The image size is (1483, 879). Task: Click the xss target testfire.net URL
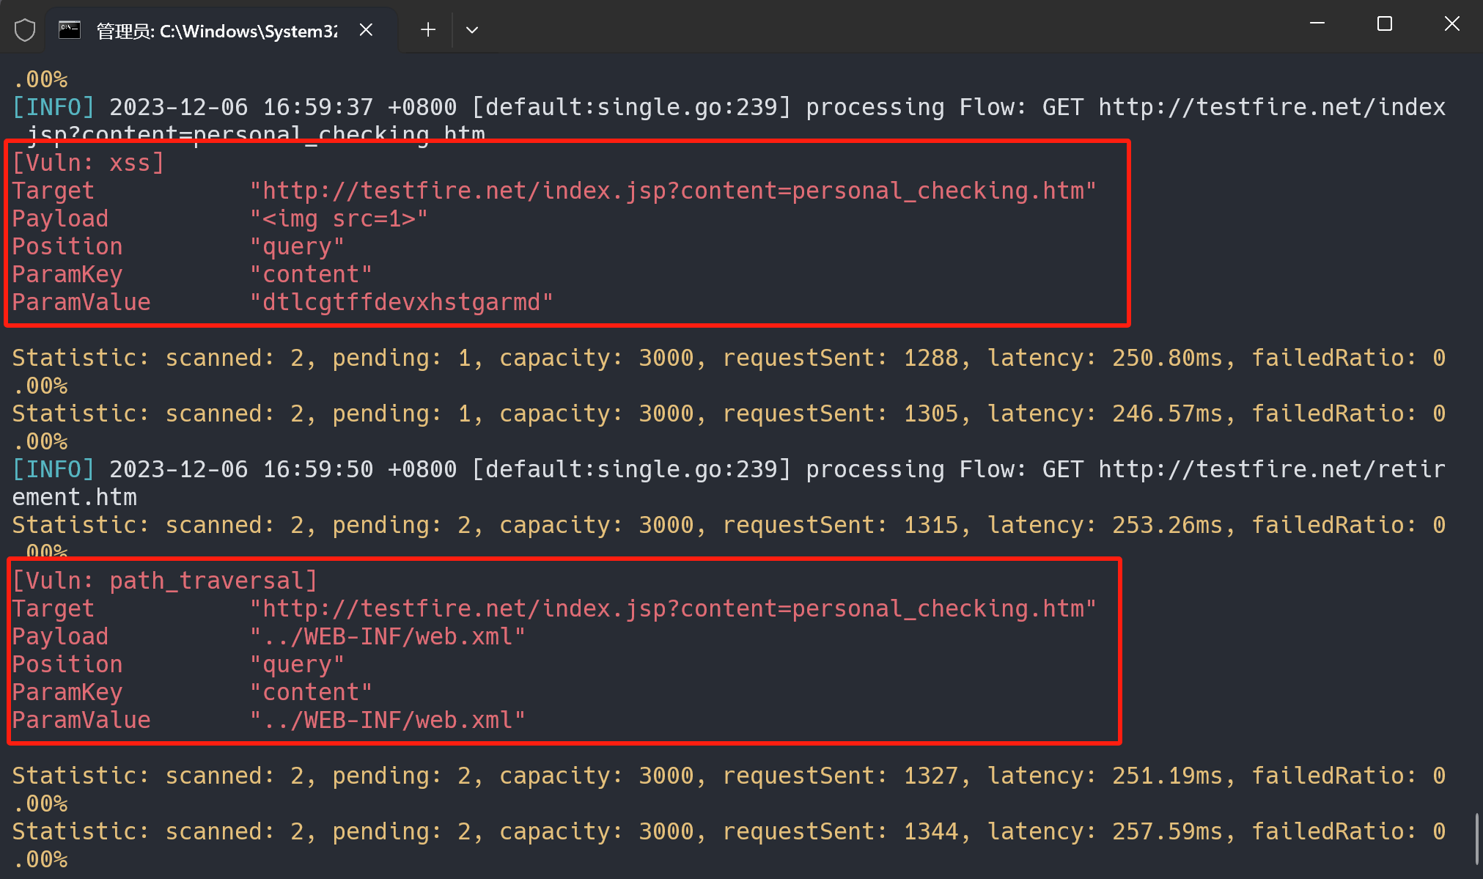[x=672, y=191]
